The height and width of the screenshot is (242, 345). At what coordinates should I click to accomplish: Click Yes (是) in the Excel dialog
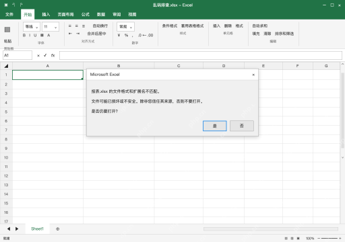pos(215,126)
